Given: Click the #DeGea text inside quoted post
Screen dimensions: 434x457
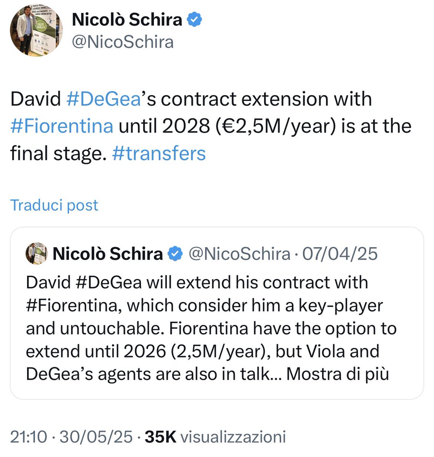Looking at the screenshot, I should click(110, 283).
